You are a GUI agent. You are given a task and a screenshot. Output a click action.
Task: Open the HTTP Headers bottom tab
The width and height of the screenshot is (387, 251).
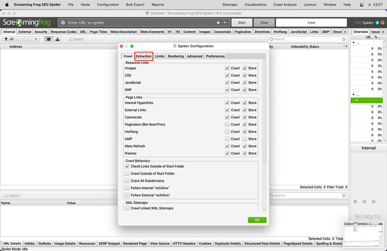coord(184,243)
